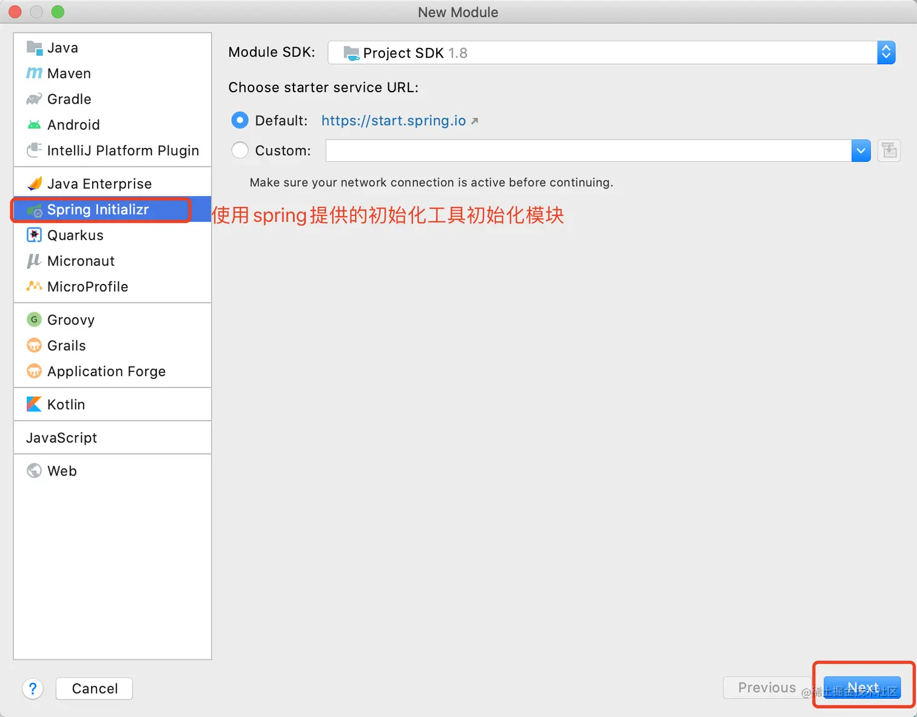The image size is (917, 717).
Task: Click the Previous button
Action: (767, 688)
